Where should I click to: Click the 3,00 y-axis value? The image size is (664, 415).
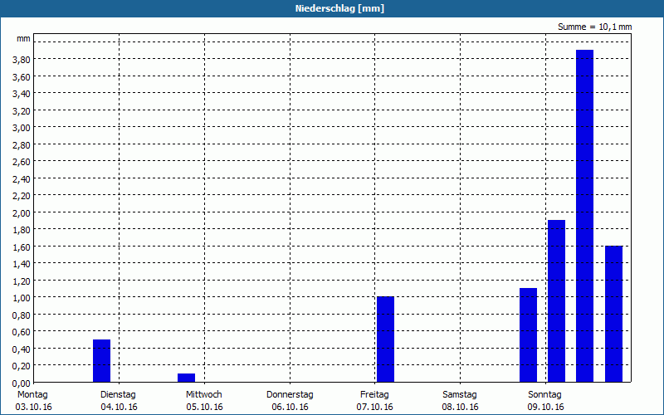(x=22, y=128)
